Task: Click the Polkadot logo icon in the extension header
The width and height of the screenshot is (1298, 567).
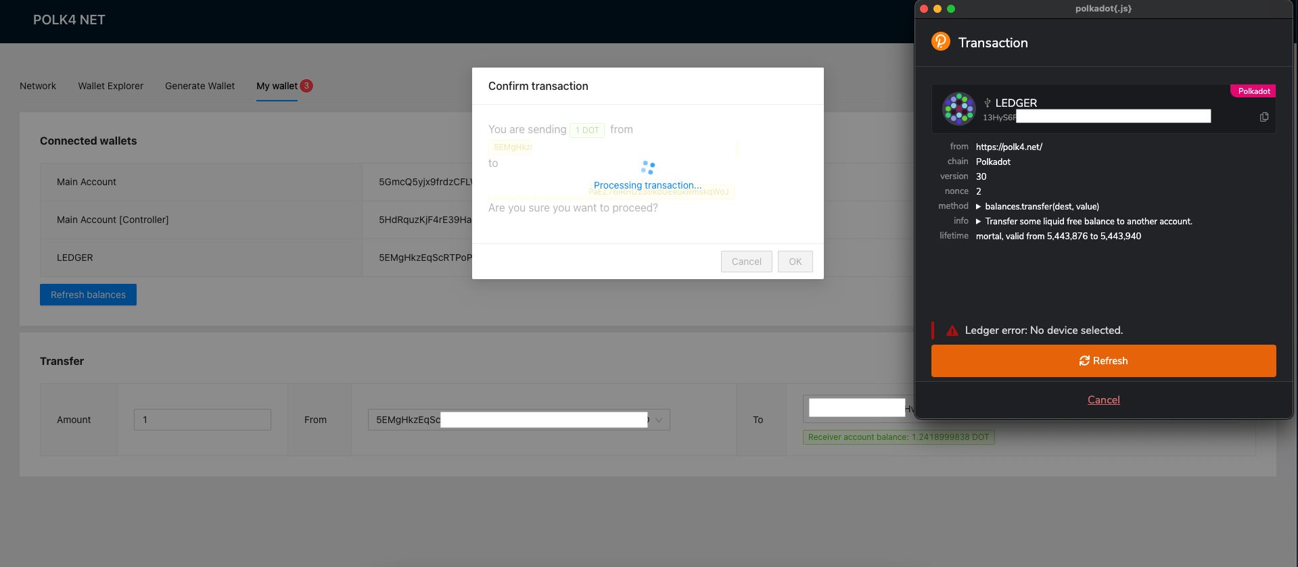Action: (941, 42)
